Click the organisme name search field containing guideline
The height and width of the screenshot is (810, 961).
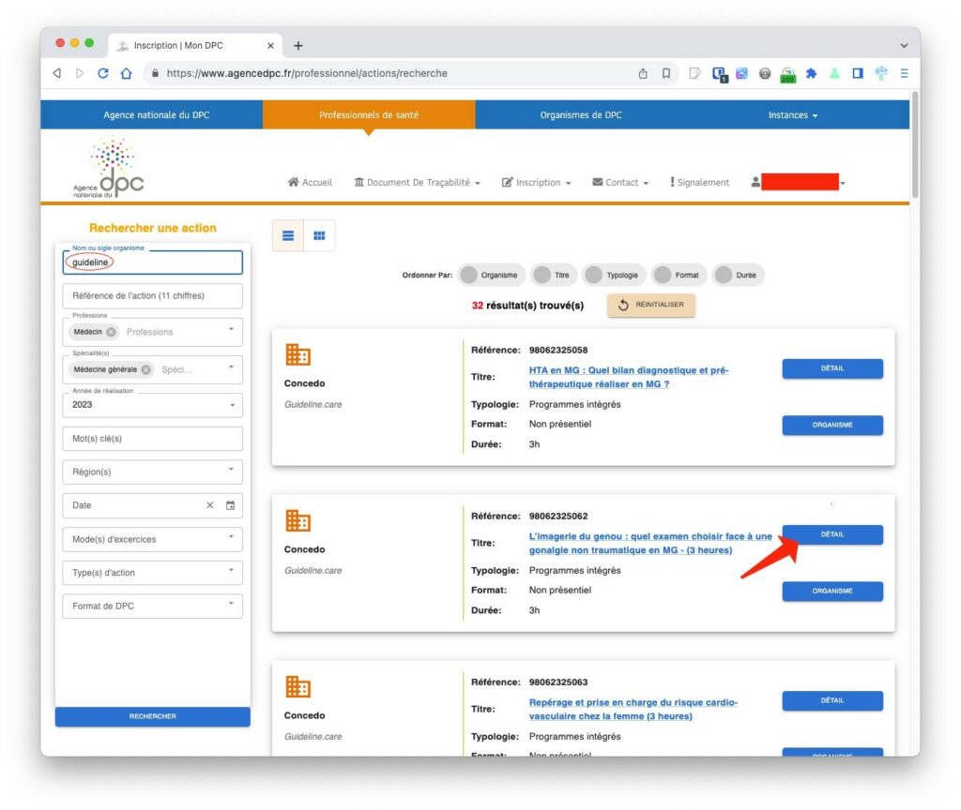click(152, 262)
